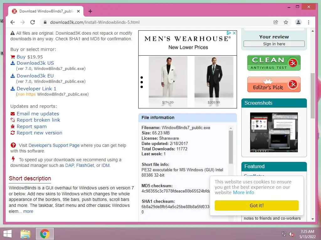Viewport: 321px width, 240px height.
Task: Click the Men's Wearhouse ad header
Action: pyautogui.click(x=187, y=43)
